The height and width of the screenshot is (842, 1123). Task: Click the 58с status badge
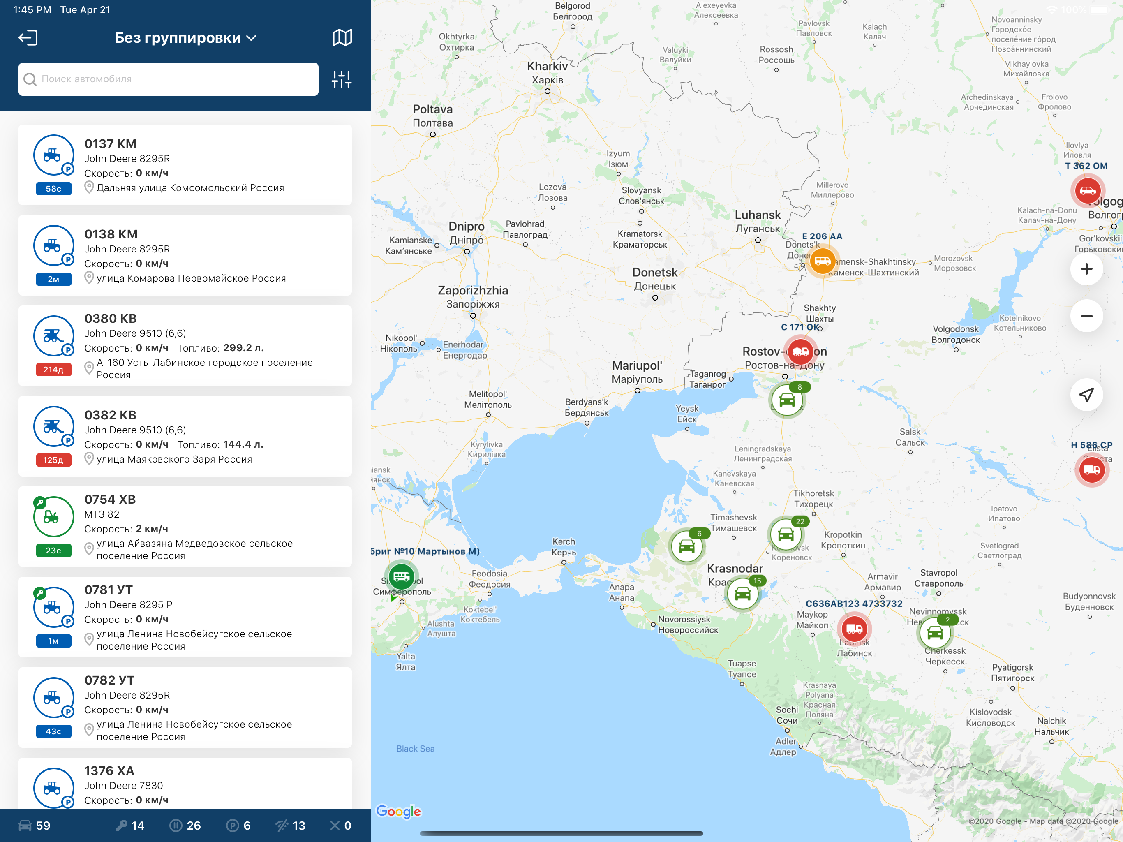53,189
